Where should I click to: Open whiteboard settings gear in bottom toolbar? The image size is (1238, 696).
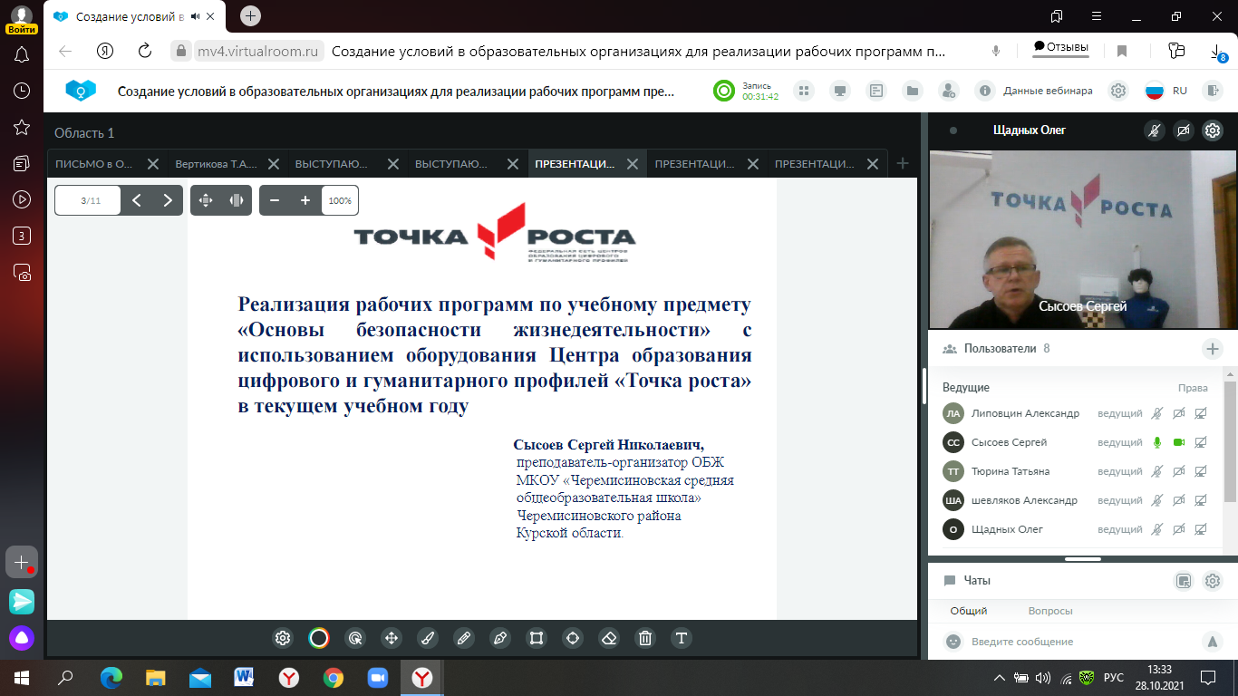[283, 638]
